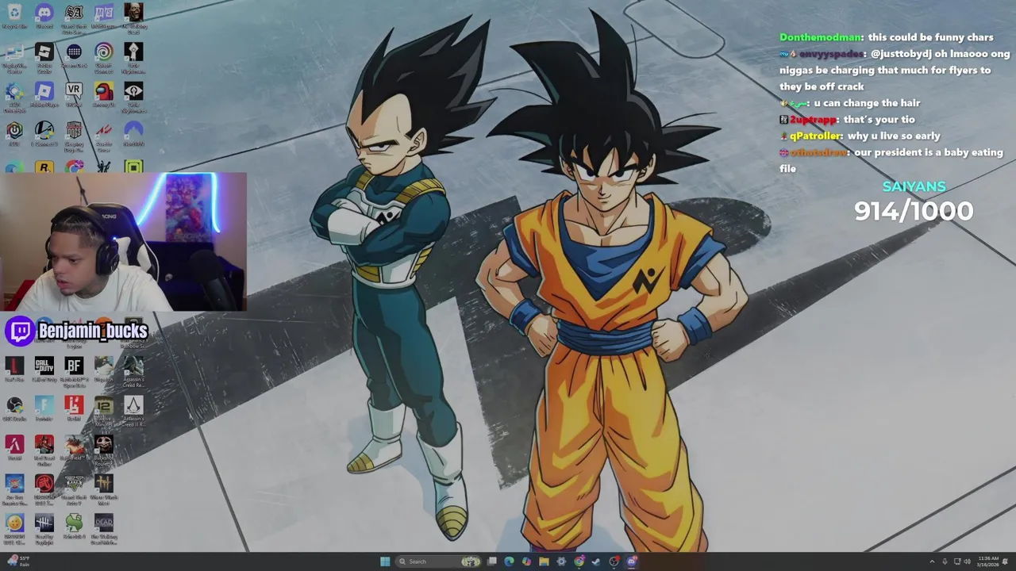Screen dimensions: 1016x571
Task: Open File Explorer from the taskbar
Action: pyautogui.click(x=544, y=561)
